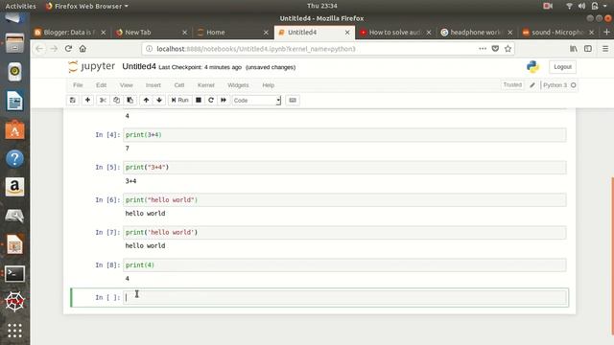Open Activities overview
Screen dimensions: 614x345
pos(20,6)
